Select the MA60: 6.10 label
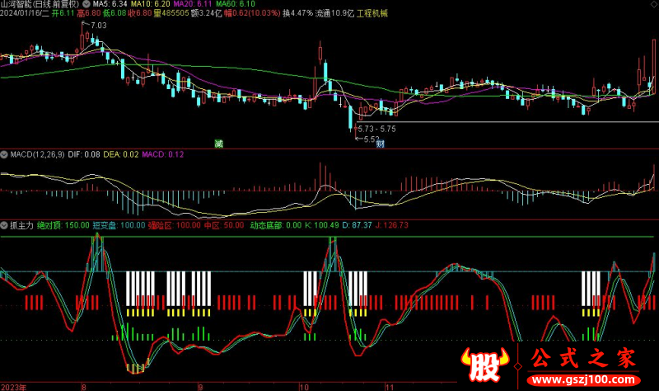 tap(236, 4)
